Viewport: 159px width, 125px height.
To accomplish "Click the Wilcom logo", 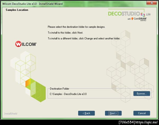I will [26, 44].
